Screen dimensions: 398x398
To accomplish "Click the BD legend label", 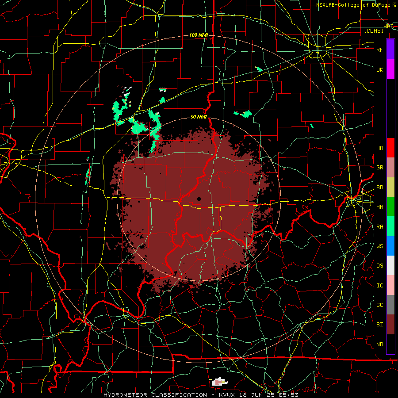I will [380, 188].
